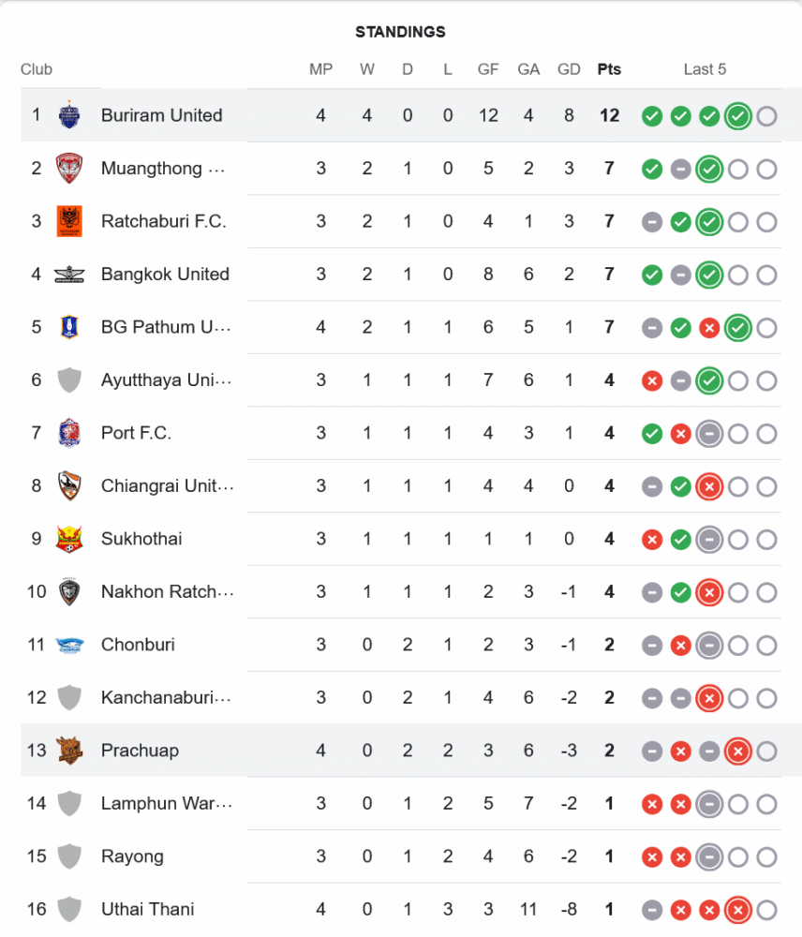Click the Chonburi club logo
This screenshot has height=937, width=802.
[x=69, y=645]
